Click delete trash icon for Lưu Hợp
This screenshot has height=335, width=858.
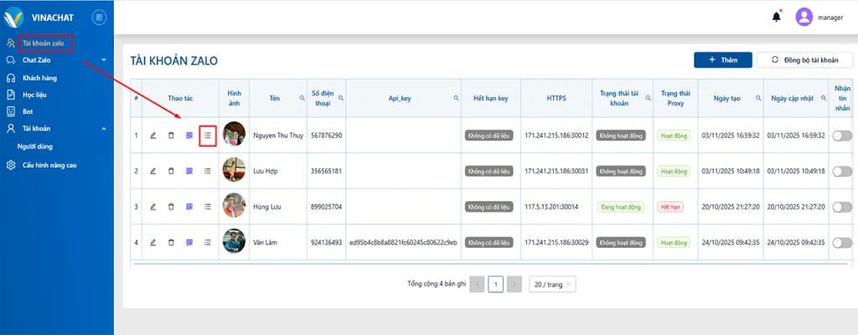[171, 171]
